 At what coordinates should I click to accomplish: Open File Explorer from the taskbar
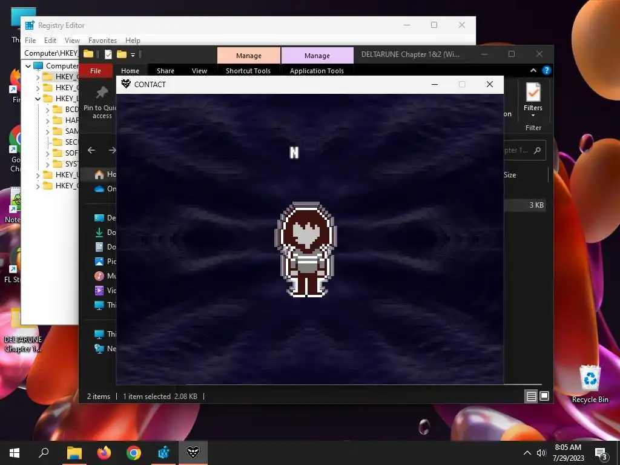74,452
